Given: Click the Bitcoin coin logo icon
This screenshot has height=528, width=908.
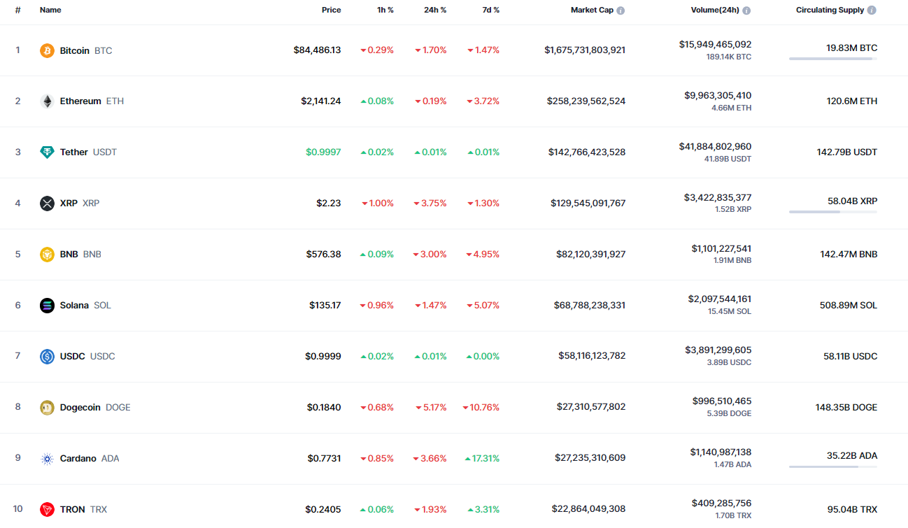Looking at the screenshot, I should pyautogui.click(x=47, y=50).
